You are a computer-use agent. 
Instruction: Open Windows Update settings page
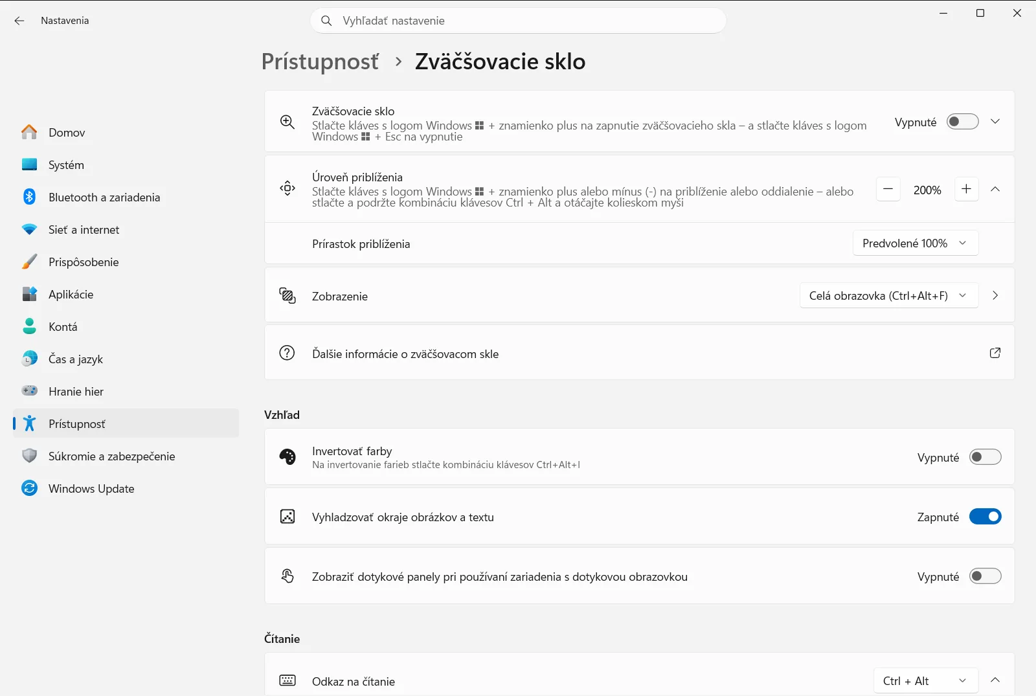(126, 488)
